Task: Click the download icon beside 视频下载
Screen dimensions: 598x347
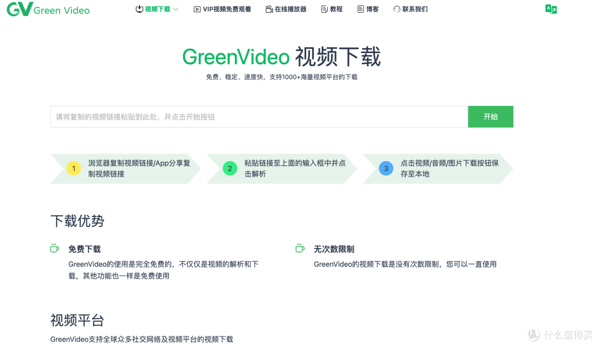Action: tap(139, 9)
